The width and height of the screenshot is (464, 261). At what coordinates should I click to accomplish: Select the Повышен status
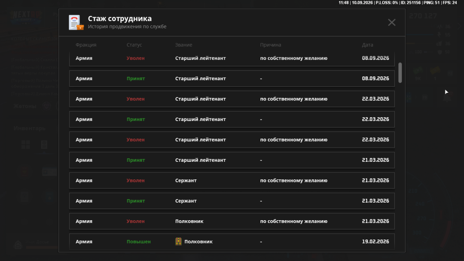[x=138, y=242]
